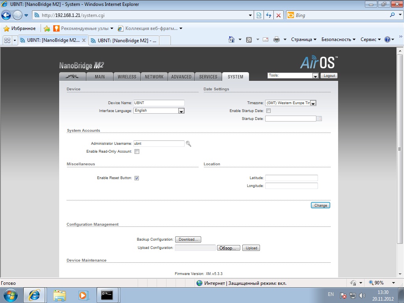Switch to the MAIN tab
The height and width of the screenshot is (303, 404).
coord(100,77)
